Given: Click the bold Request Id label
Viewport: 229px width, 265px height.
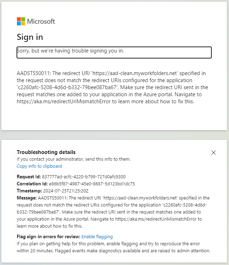Looking at the screenshot, I should (29, 177).
